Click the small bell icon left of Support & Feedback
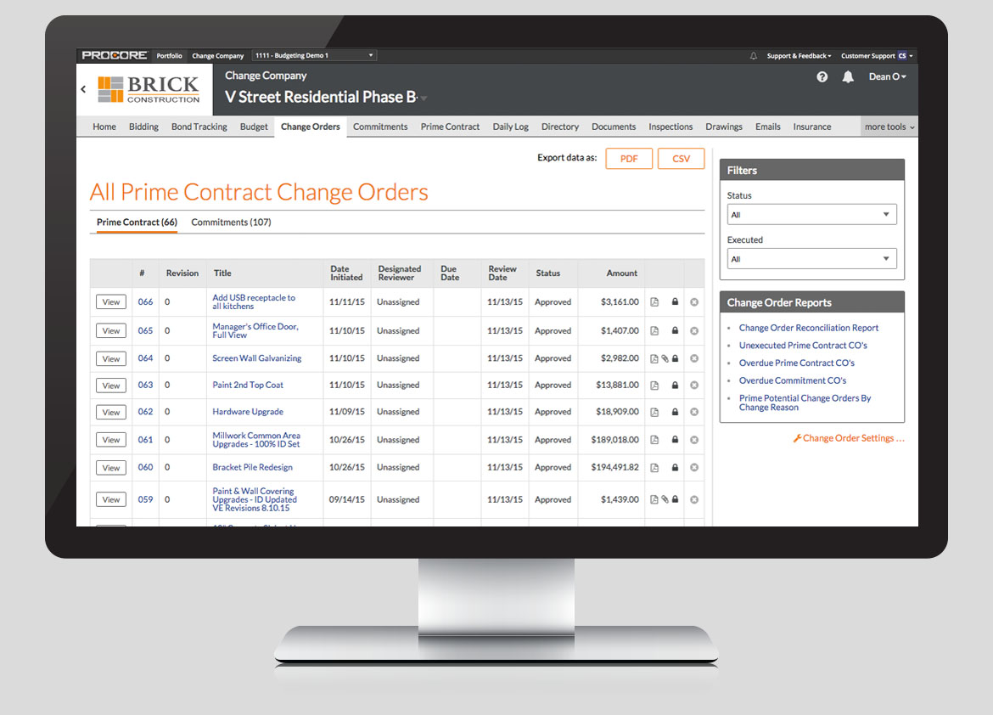Viewport: 993px width, 715px height. 753,55
